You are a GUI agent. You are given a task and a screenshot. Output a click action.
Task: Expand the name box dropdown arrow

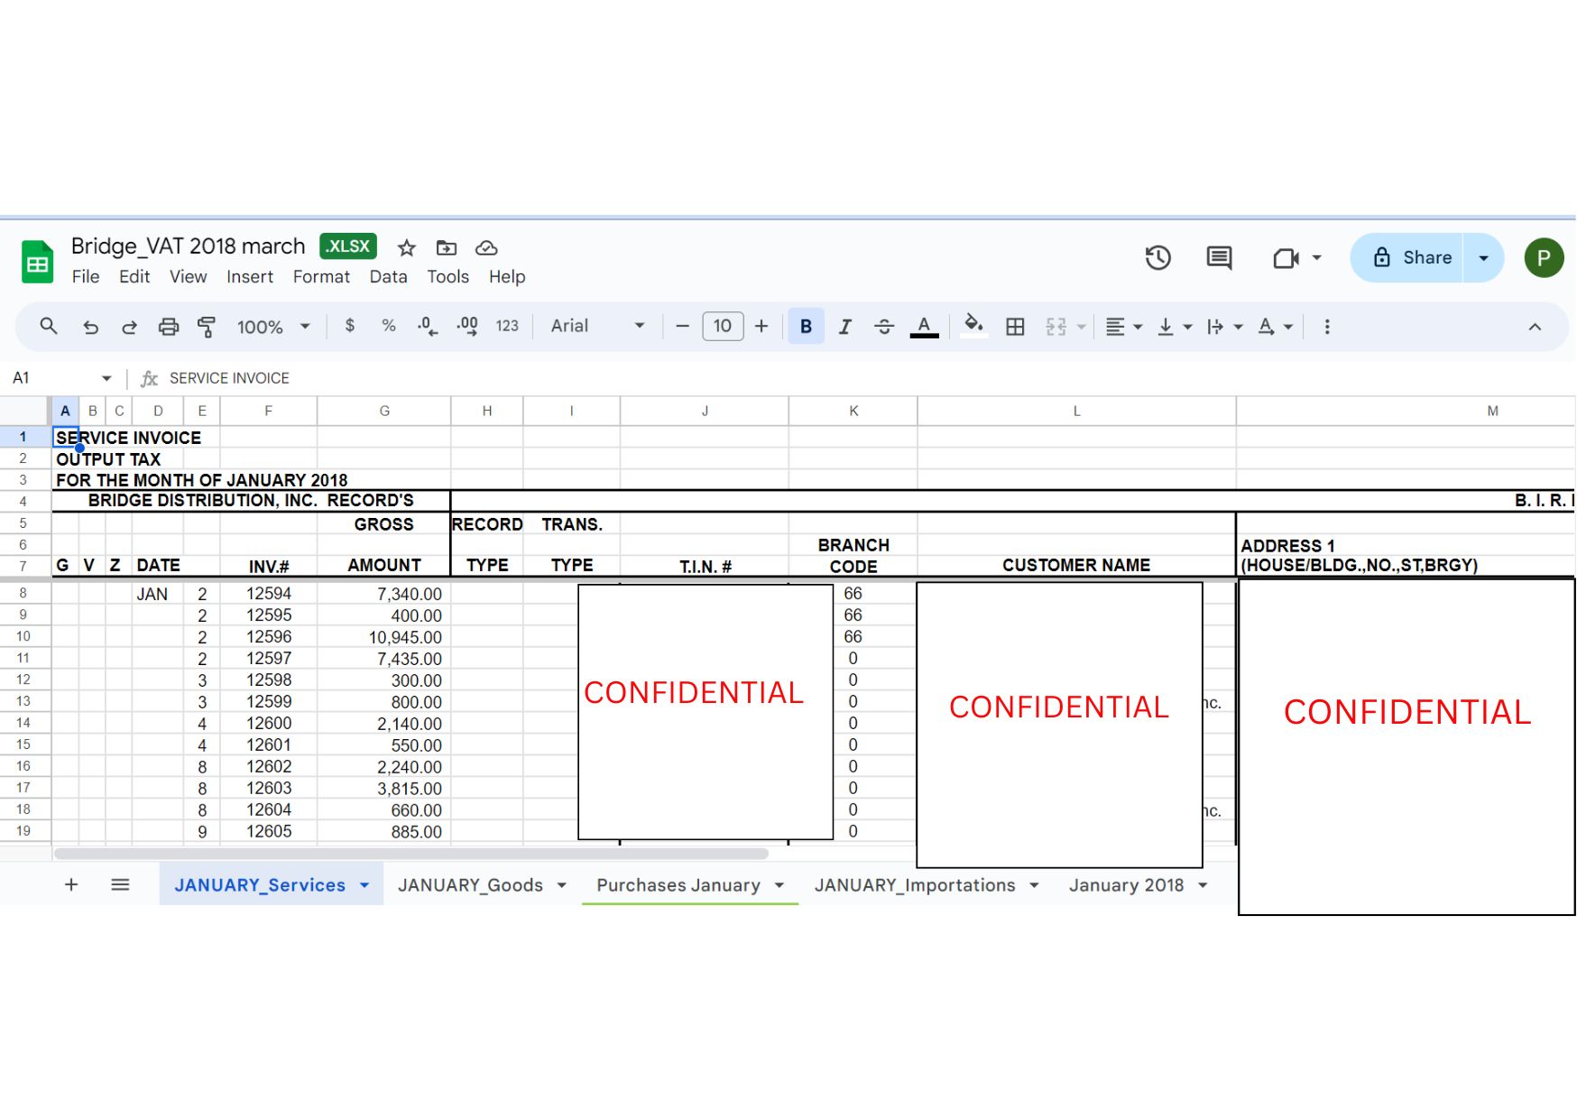[x=106, y=378]
